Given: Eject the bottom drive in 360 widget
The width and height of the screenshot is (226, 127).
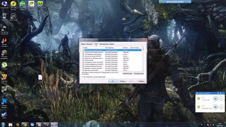Looking at the screenshot, I should click(x=221, y=107).
